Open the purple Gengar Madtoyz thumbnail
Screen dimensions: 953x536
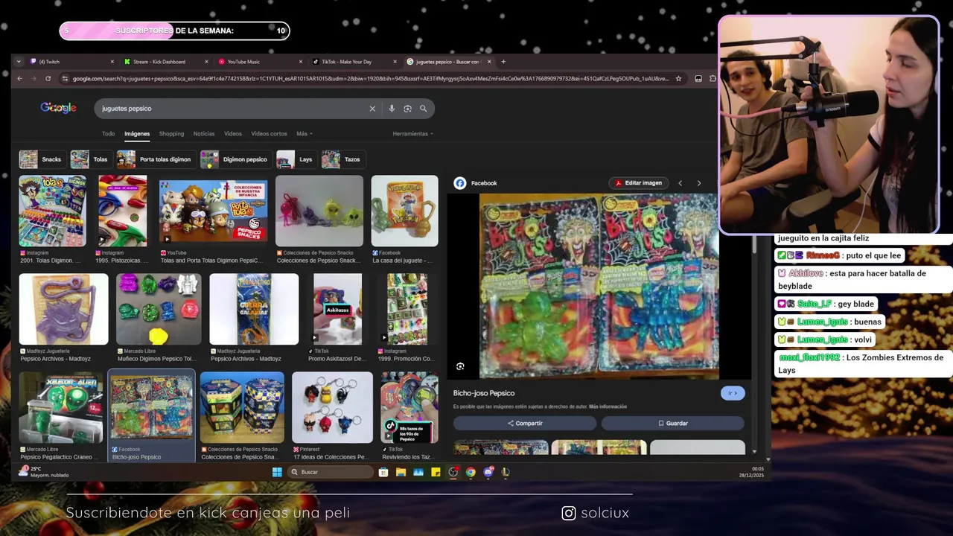point(63,309)
